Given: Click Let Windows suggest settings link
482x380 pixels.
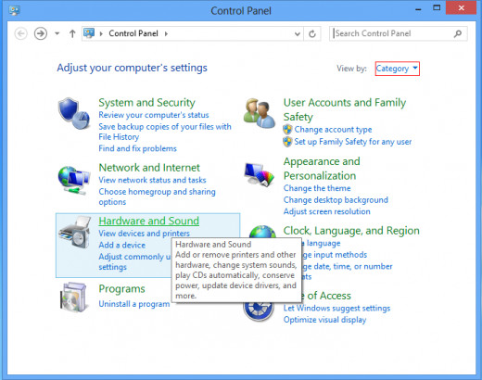Looking at the screenshot, I should click(x=336, y=308).
